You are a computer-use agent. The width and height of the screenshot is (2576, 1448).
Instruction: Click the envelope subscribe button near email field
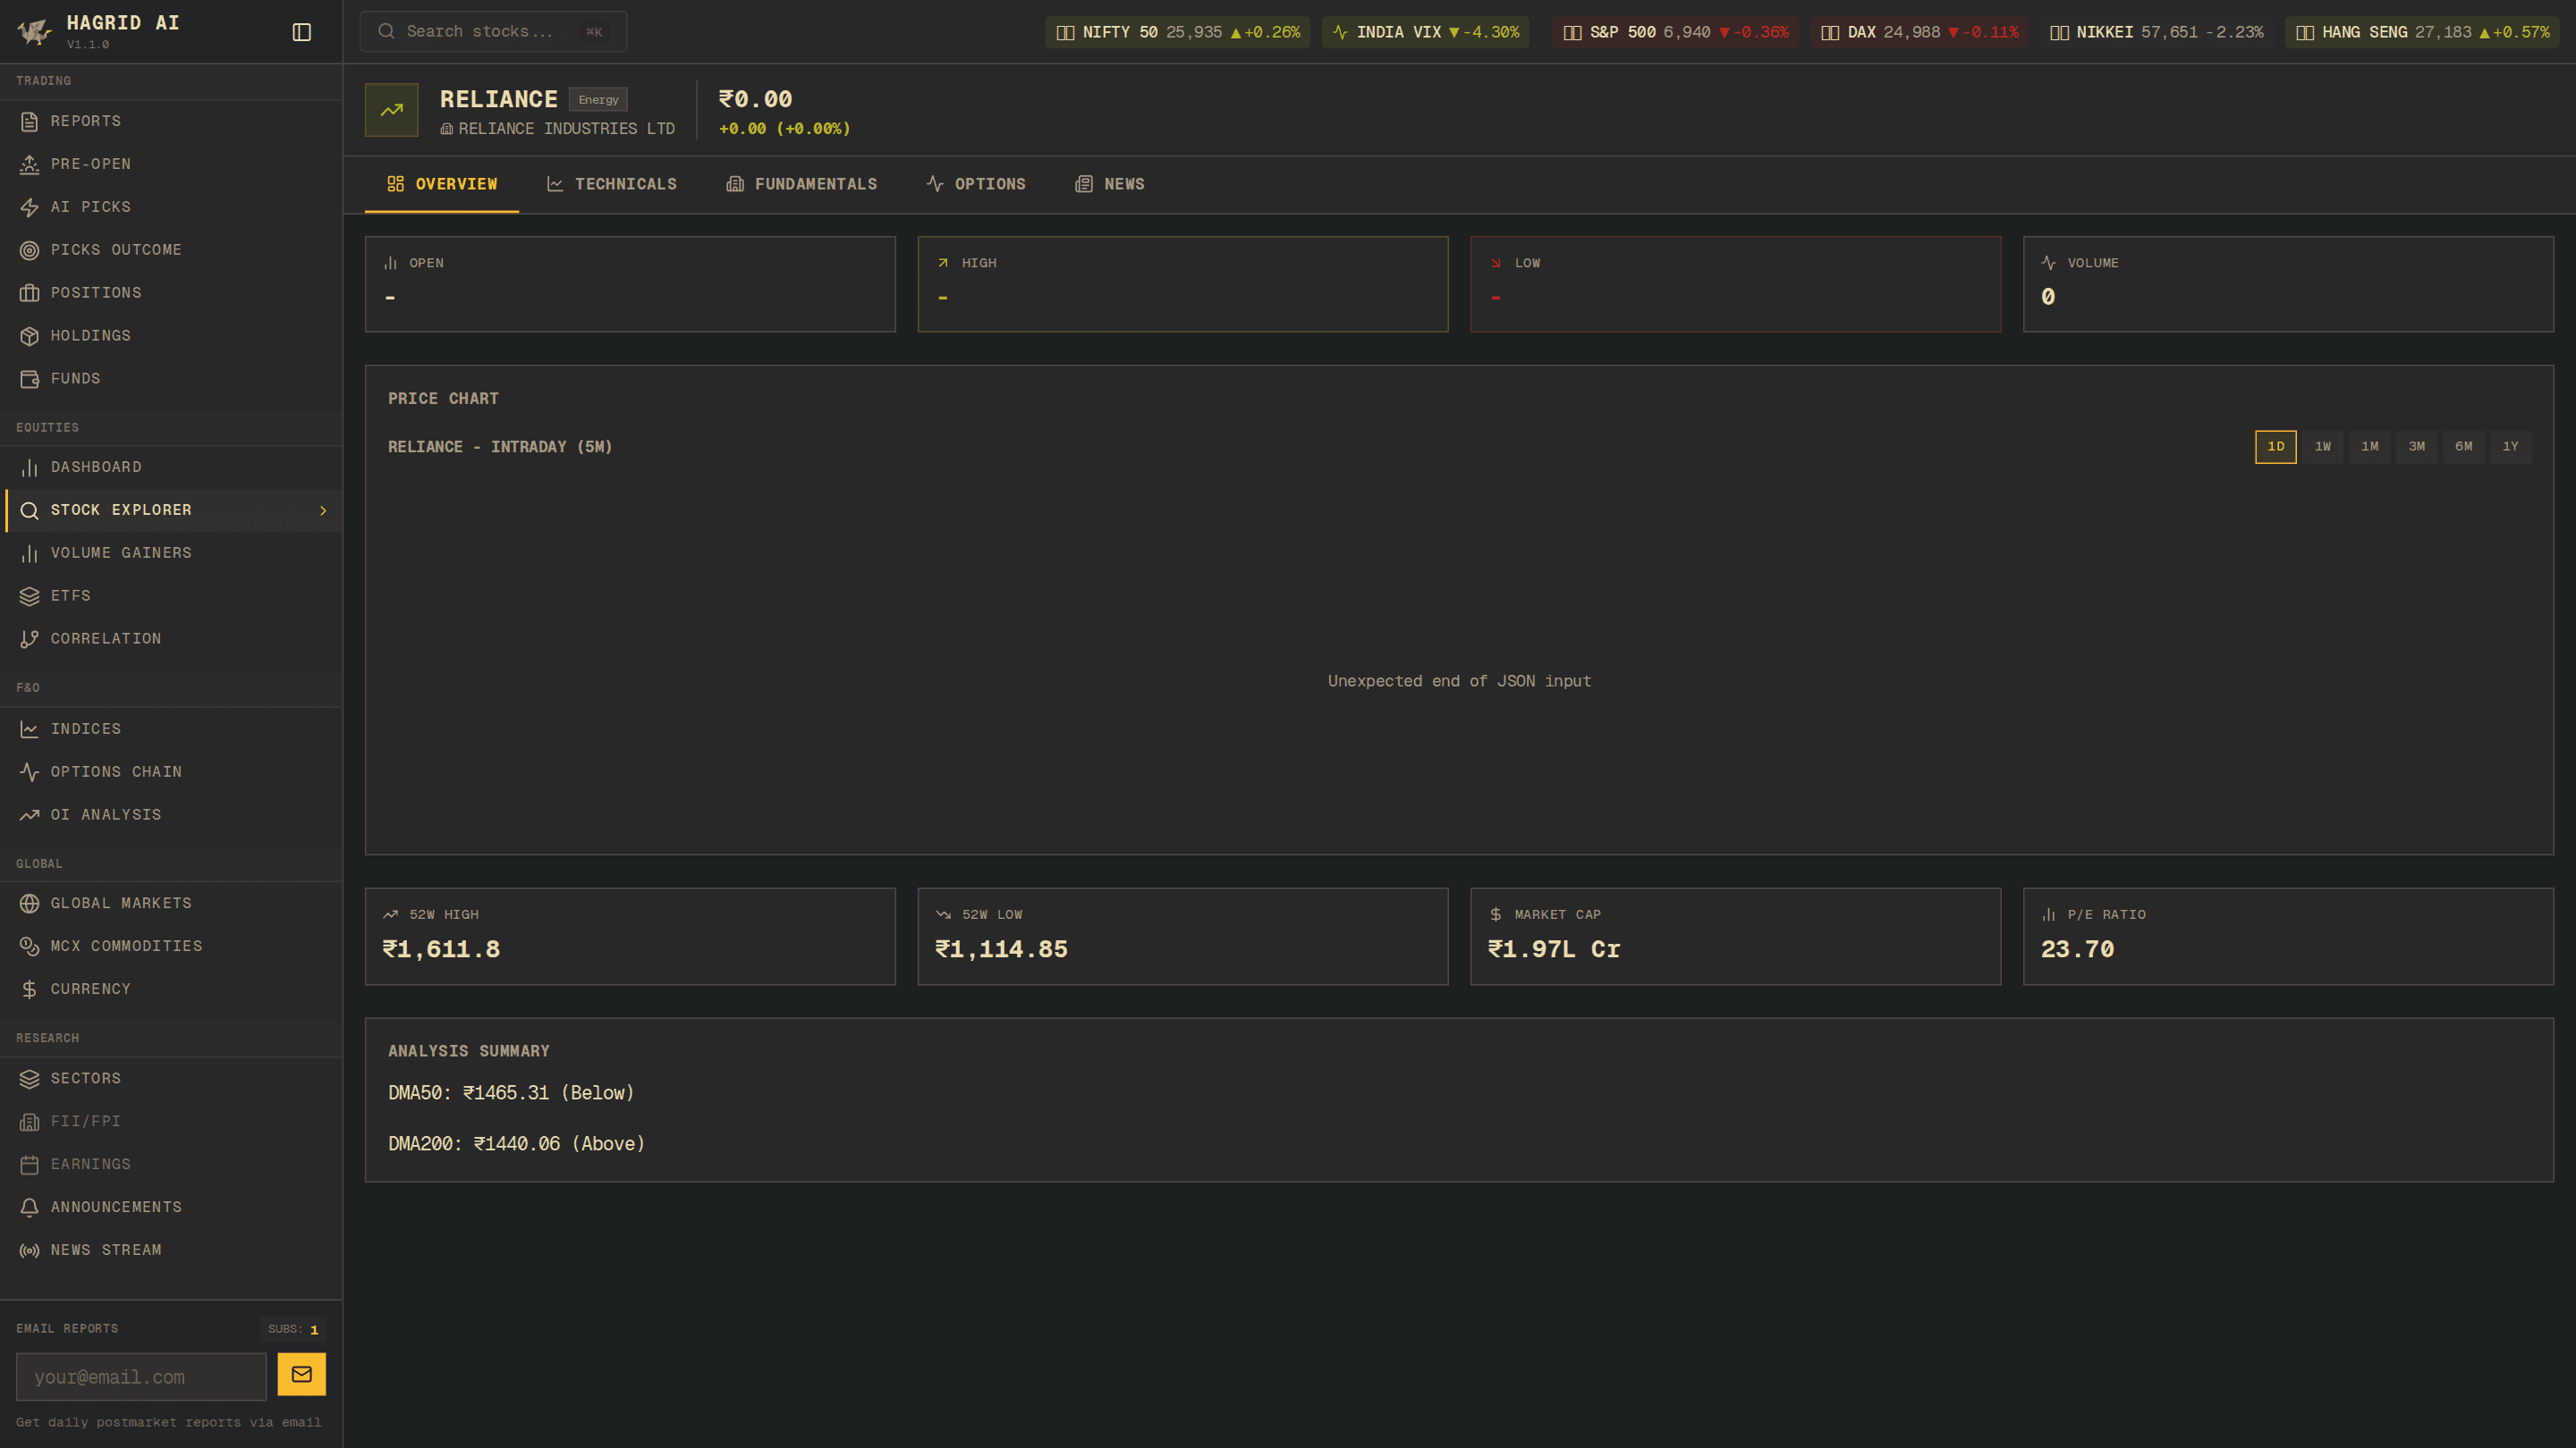click(302, 1374)
